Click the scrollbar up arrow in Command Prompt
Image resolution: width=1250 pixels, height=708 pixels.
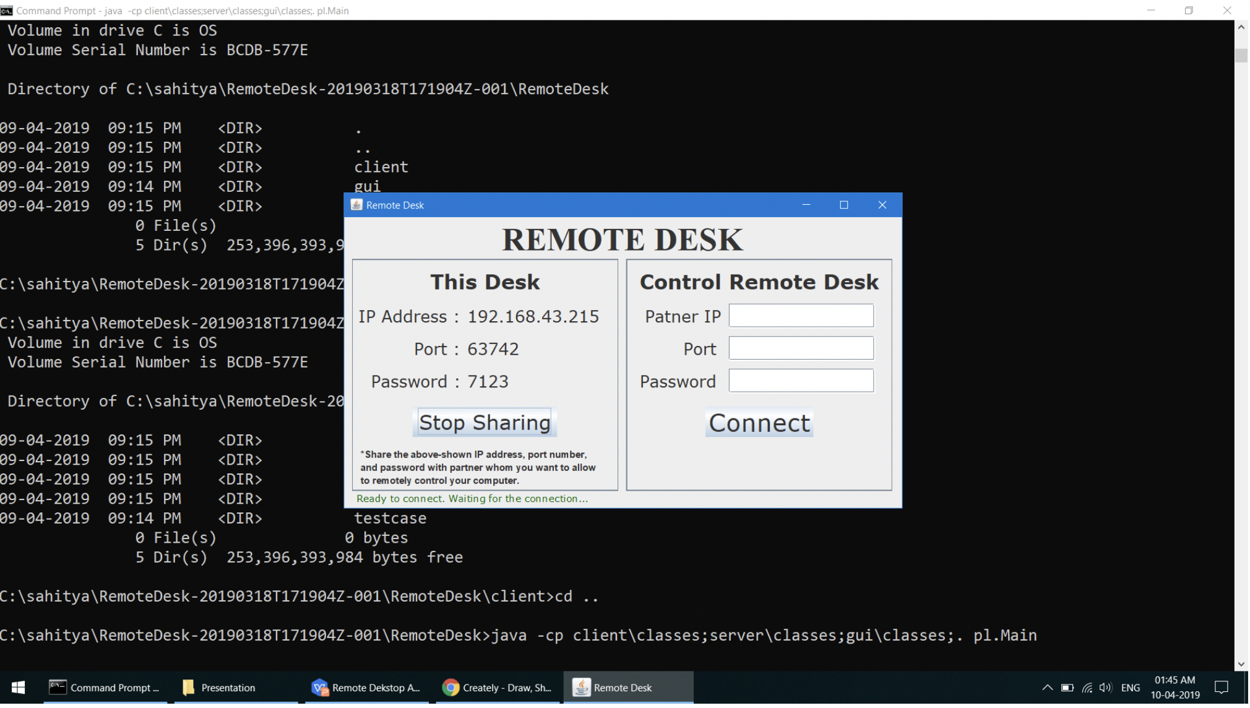[x=1241, y=27]
